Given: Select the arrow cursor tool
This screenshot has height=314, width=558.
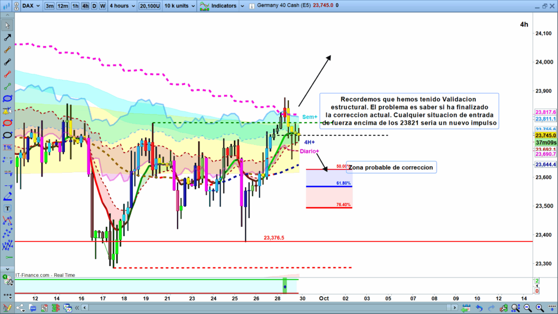Looking at the screenshot, I should tap(7, 26).
